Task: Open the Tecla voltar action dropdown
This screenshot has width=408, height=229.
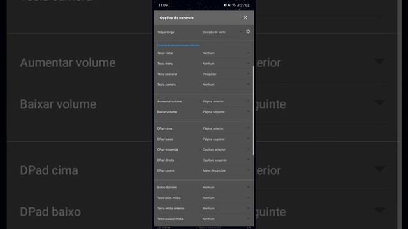Action: click(x=226, y=53)
